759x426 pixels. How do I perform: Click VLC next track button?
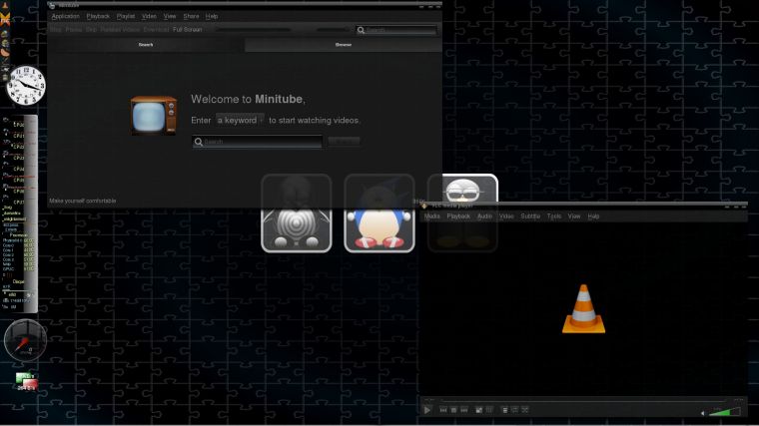click(x=464, y=410)
